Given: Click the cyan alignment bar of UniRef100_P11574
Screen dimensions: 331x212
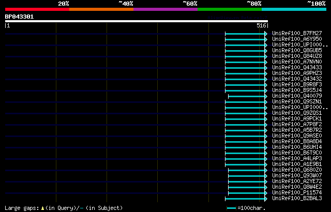Looking at the screenshot, I should [247, 193].
